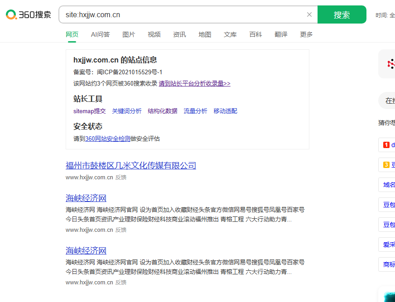Switch to the 资讯 tab
The width and height of the screenshot is (395, 302).
pos(179,34)
